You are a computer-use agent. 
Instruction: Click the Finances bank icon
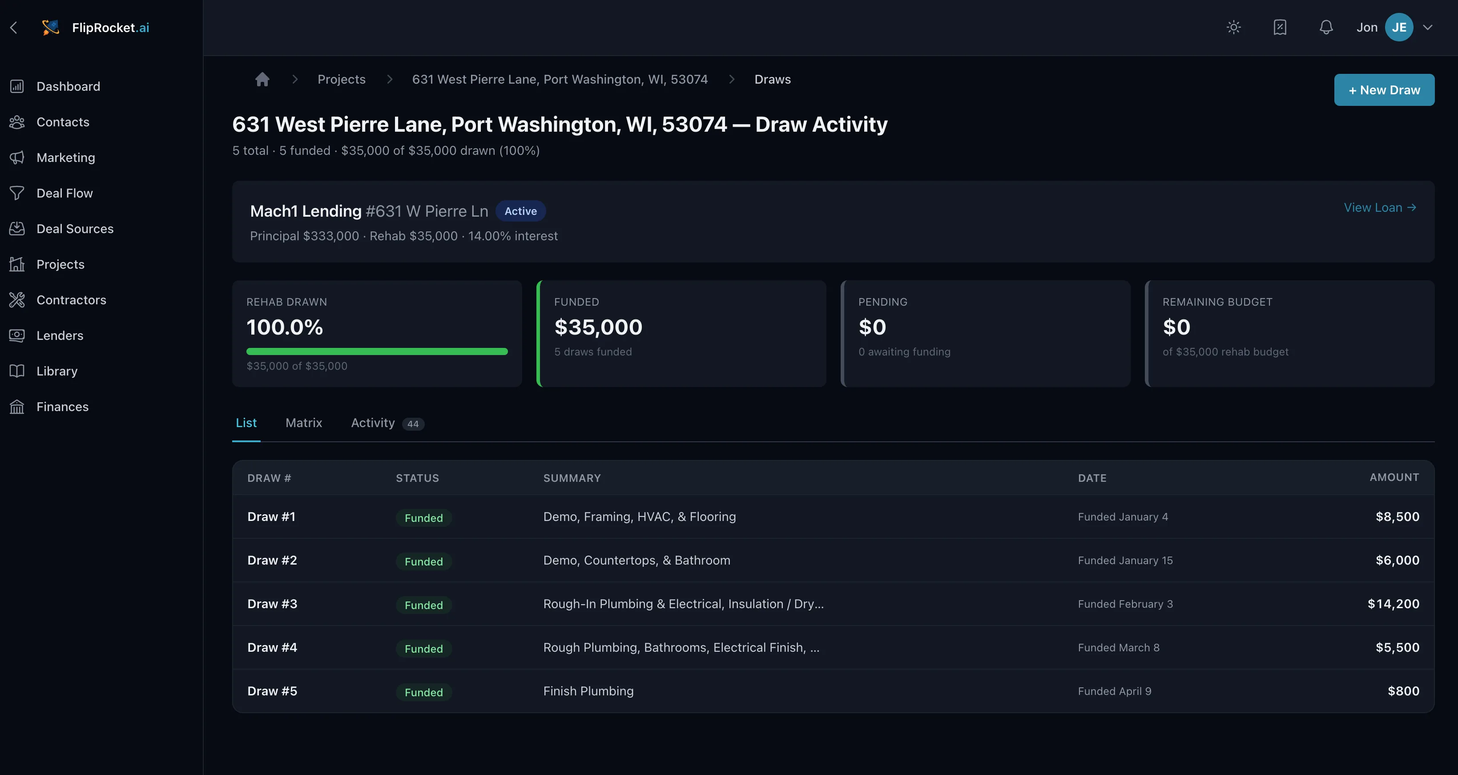pyautogui.click(x=17, y=407)
